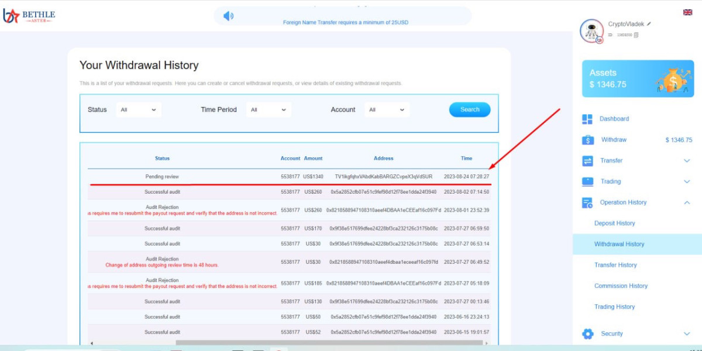Viewport: 702px width, 351px height.
Task: Collapse the Operation History section
Action: (x=687, y=202)
